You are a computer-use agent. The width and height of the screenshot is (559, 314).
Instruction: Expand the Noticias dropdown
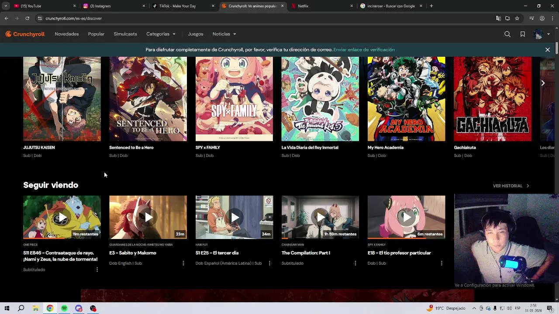(x=224, y=34)
